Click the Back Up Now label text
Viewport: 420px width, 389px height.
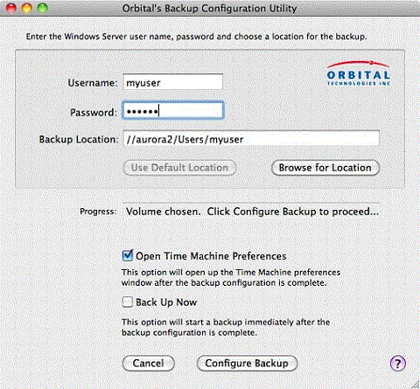[166, 302]
